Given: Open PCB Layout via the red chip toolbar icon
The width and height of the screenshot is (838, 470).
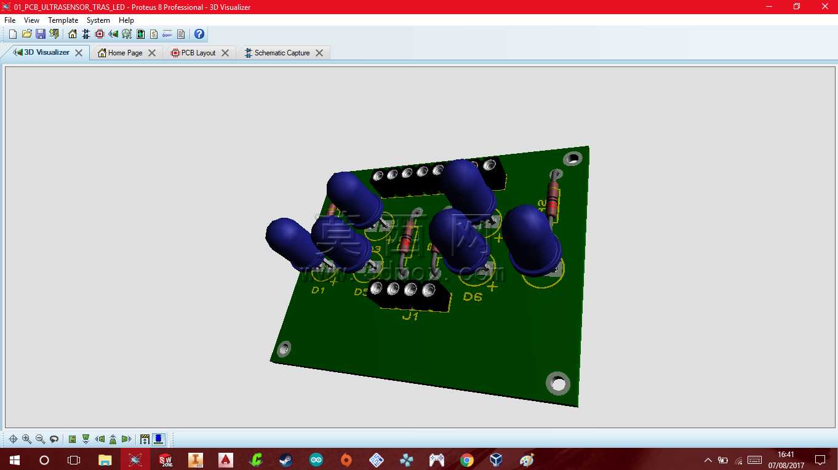Looking at the screenshot, I should 100,34.
